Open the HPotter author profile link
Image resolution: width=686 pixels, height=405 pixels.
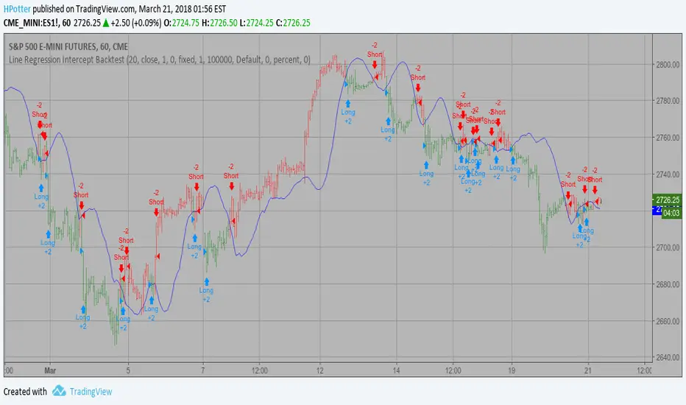pyautogui.click(x=17, y=9)
